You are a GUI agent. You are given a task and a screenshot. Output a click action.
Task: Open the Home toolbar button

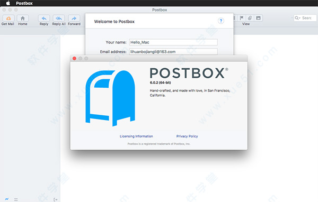(x=23, y=19)
